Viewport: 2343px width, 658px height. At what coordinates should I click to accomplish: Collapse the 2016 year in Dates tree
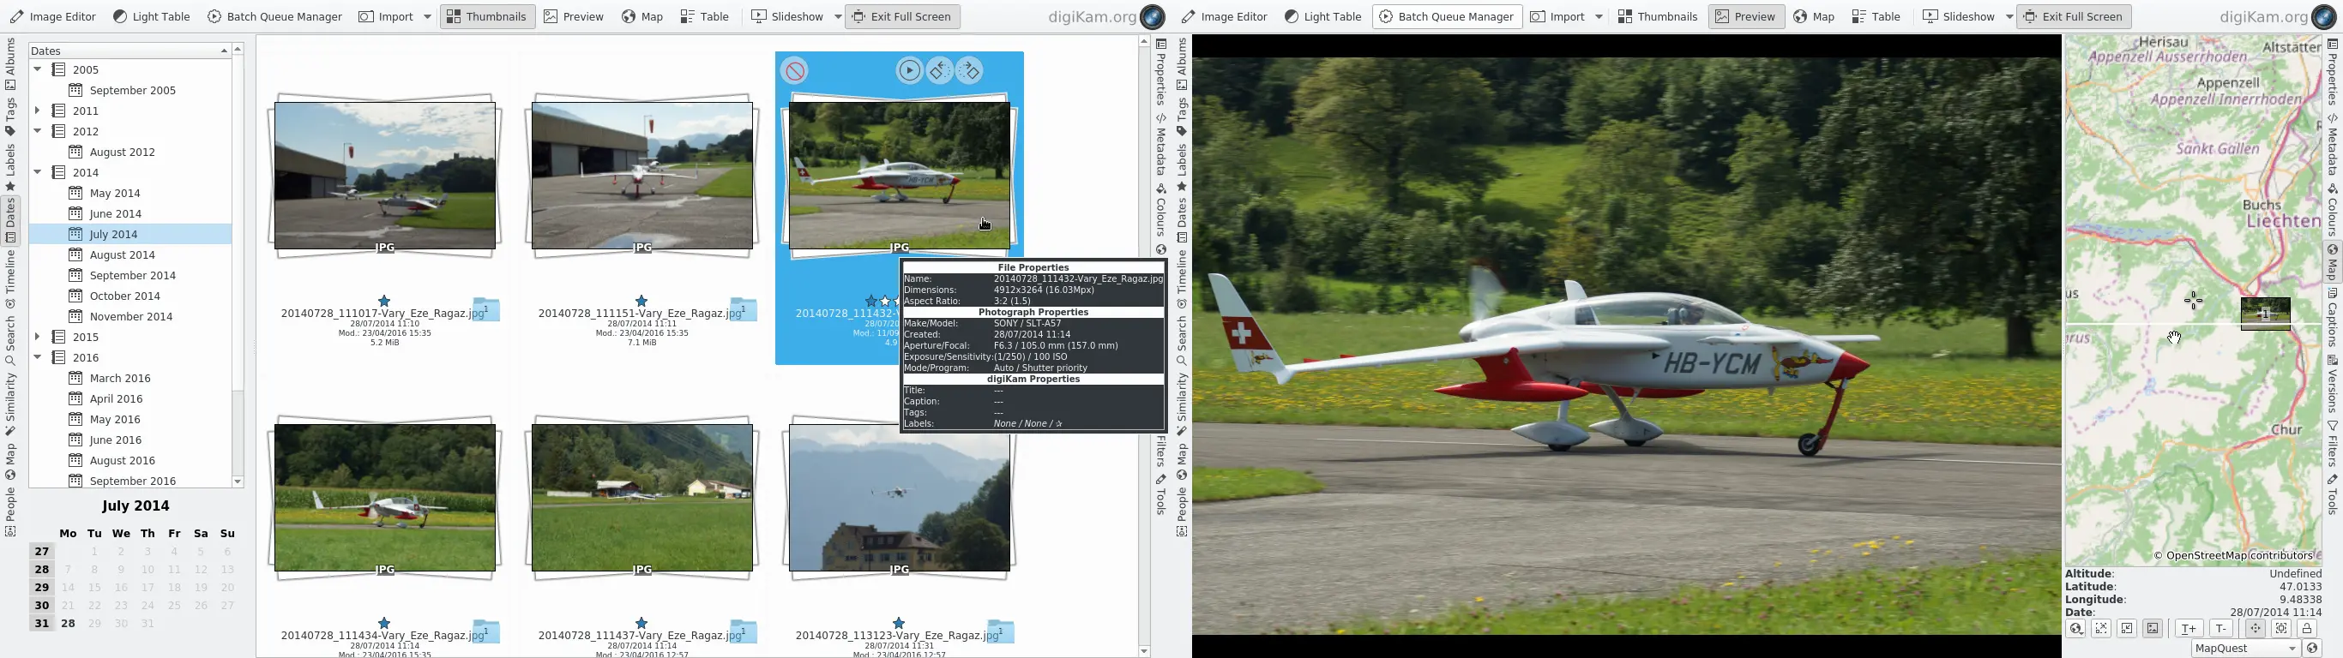click(37, 357)
